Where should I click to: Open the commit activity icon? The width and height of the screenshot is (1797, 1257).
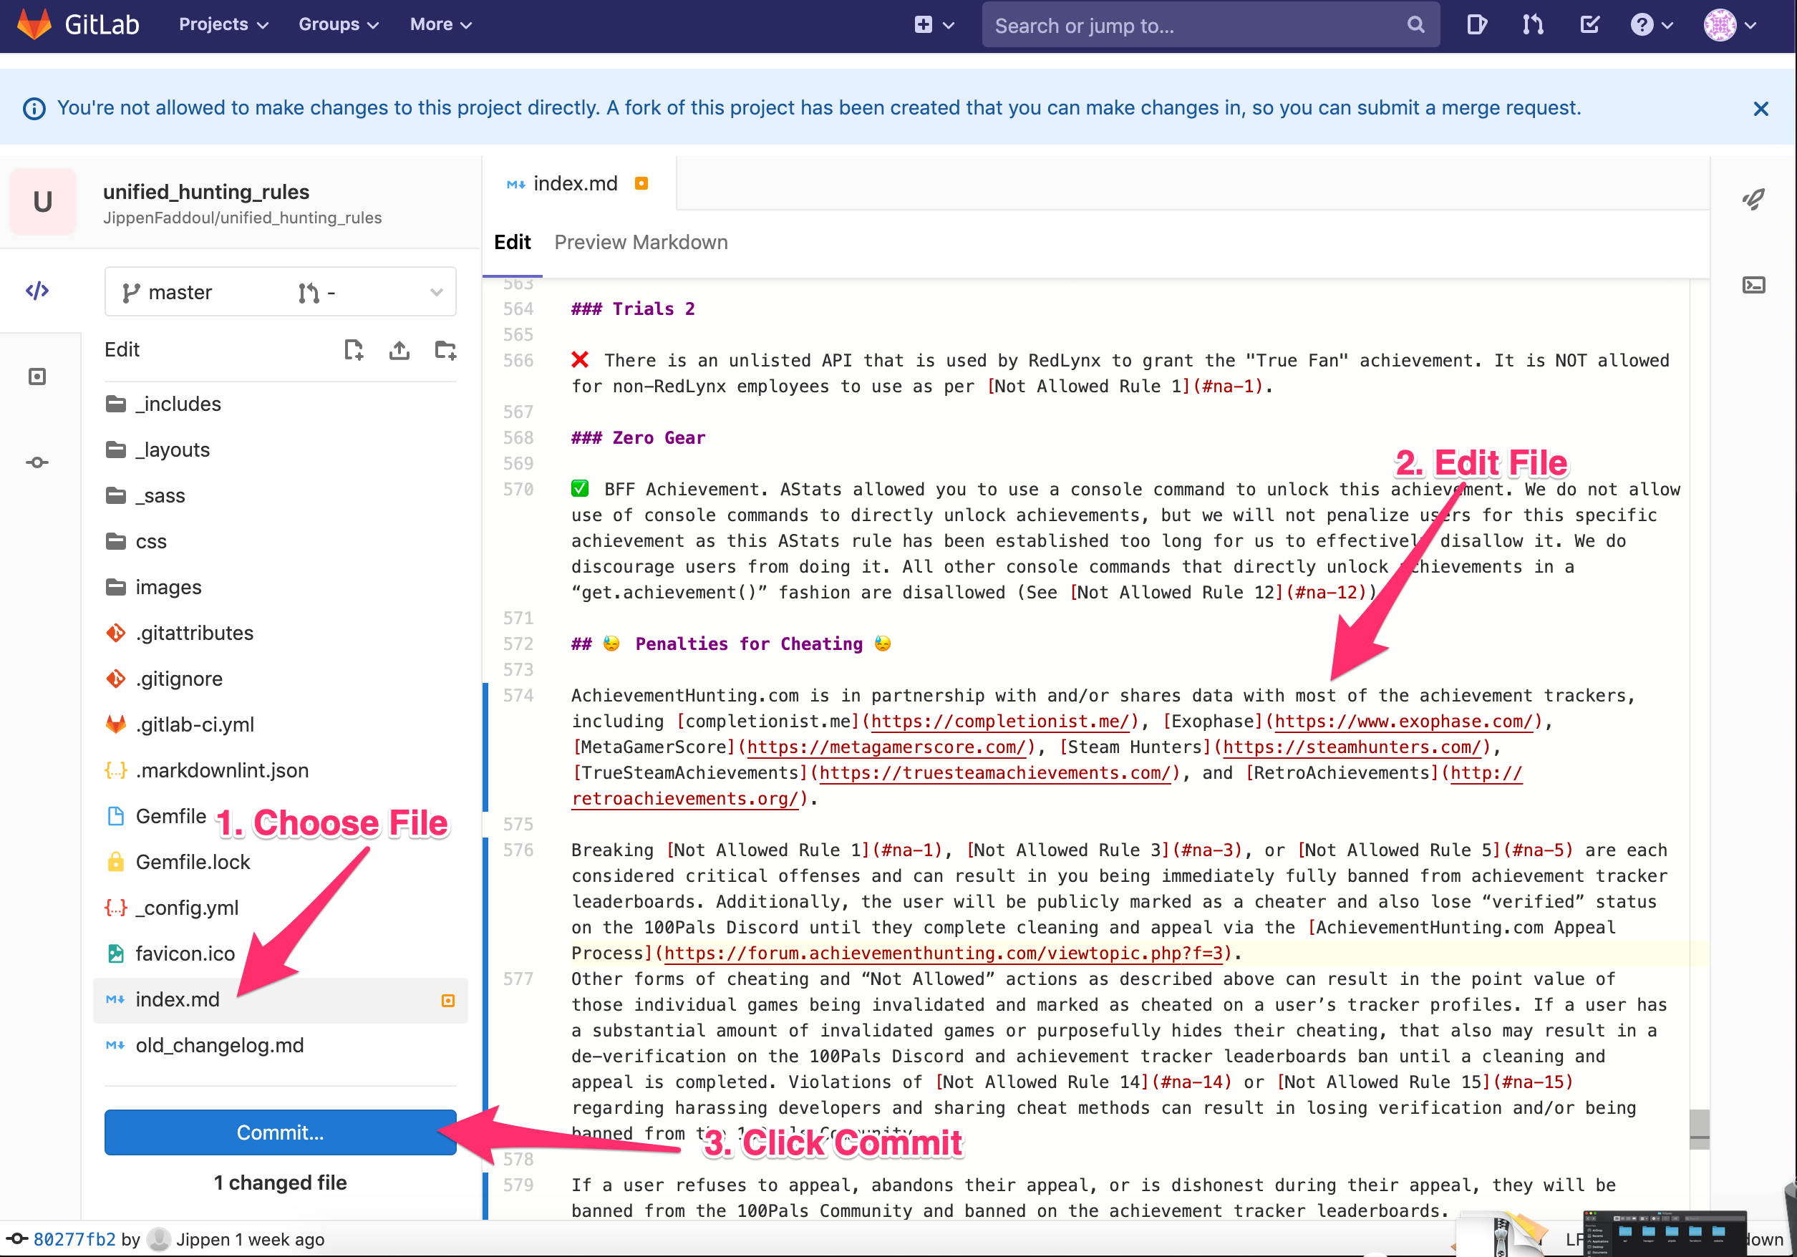coord(37,462)
